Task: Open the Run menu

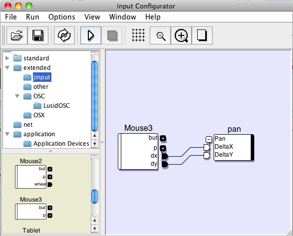Action: click(x=32, y=17)
